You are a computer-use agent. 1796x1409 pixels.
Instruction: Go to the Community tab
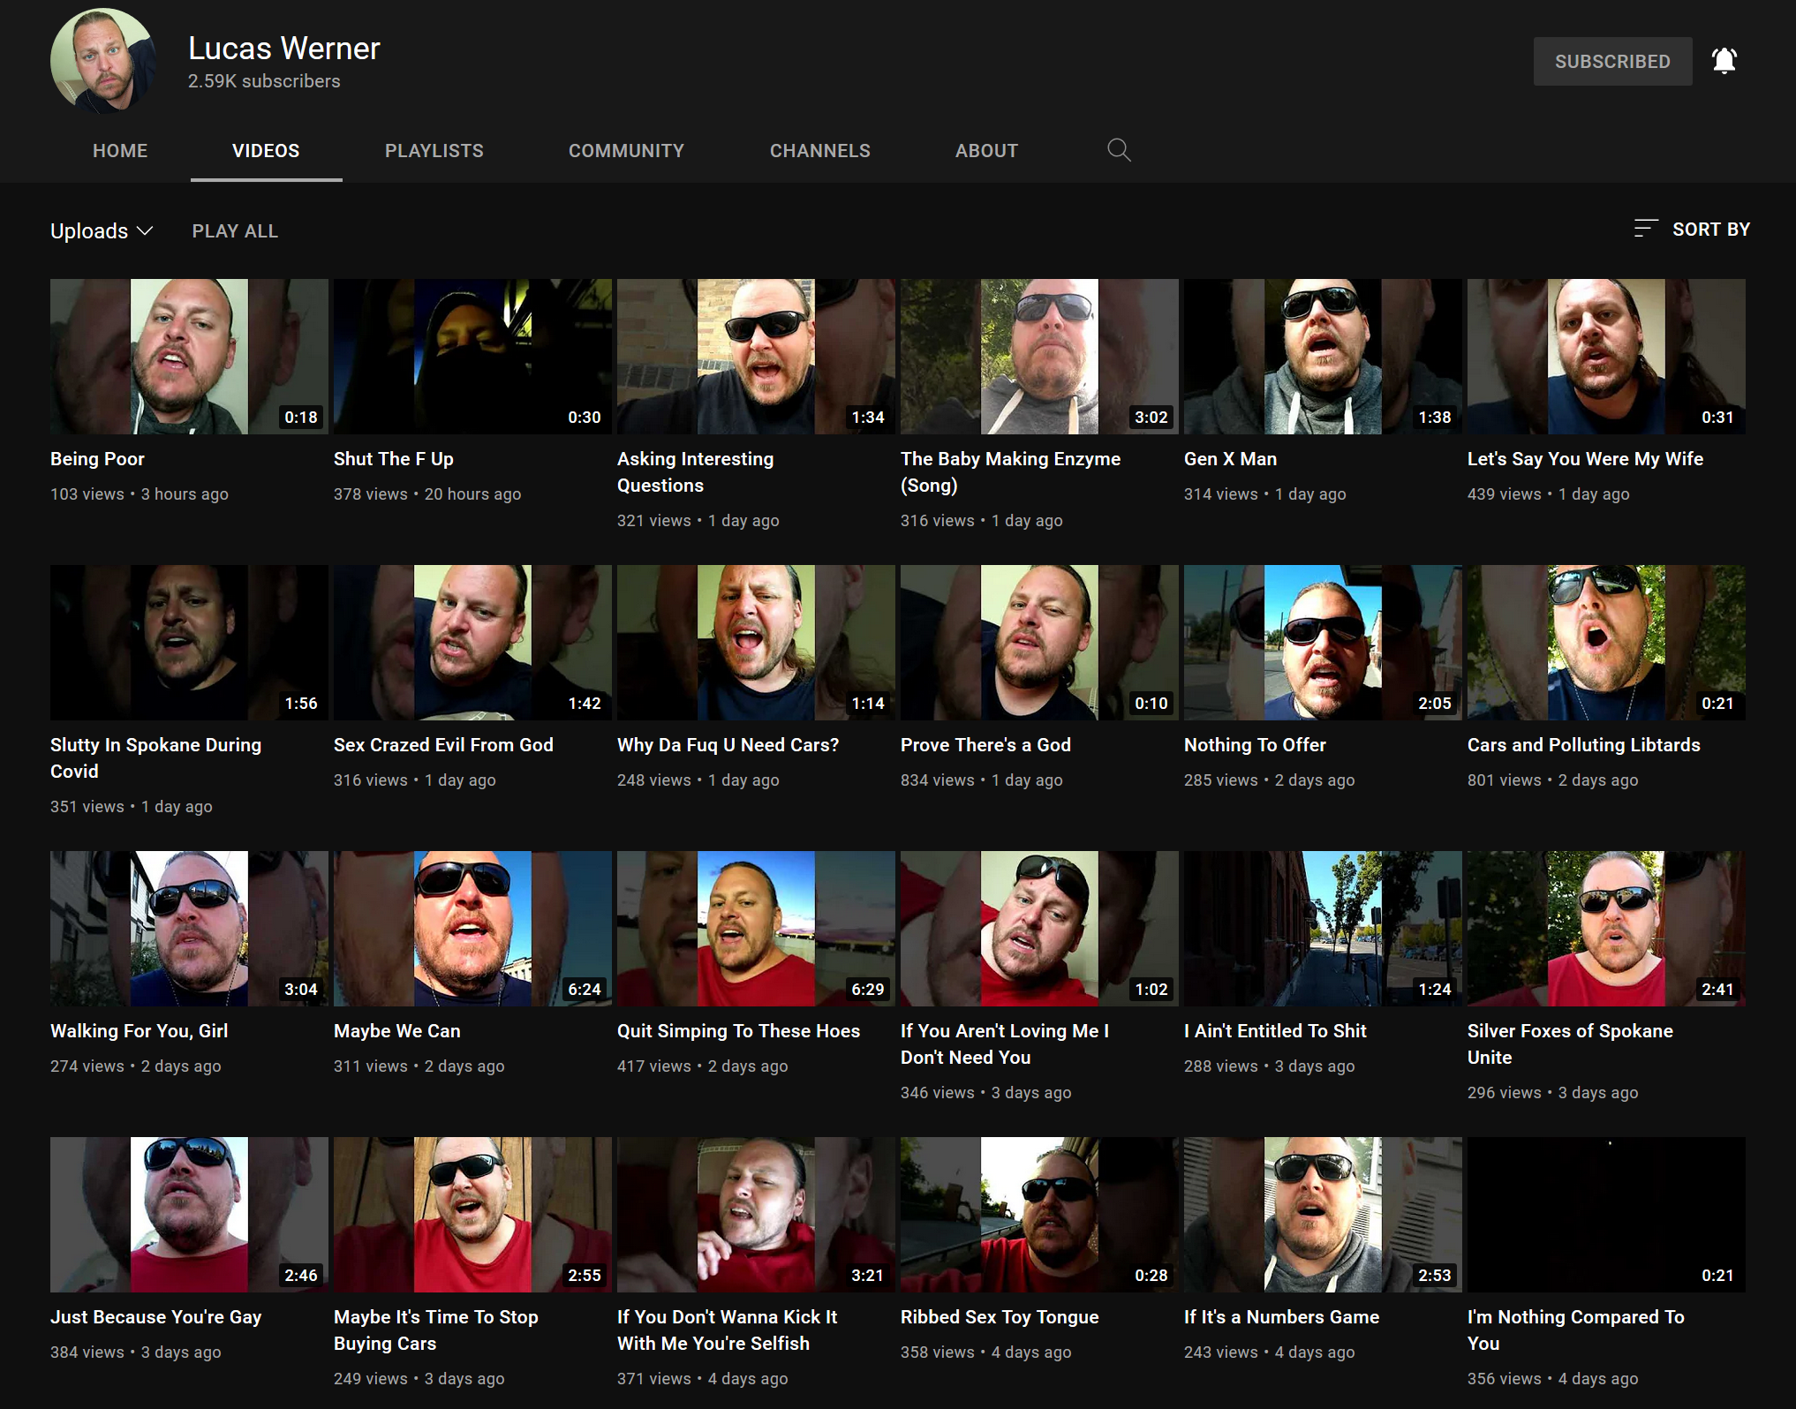pos(626,151)
